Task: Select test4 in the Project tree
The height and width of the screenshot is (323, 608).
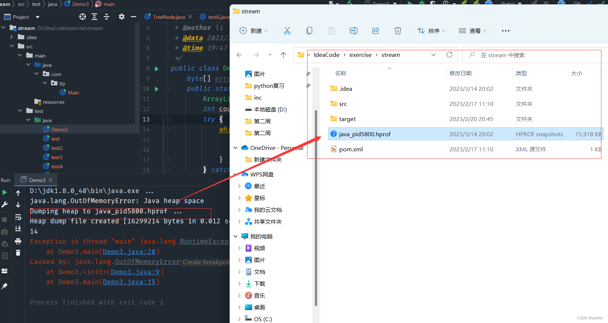Action: pos(57,166)
